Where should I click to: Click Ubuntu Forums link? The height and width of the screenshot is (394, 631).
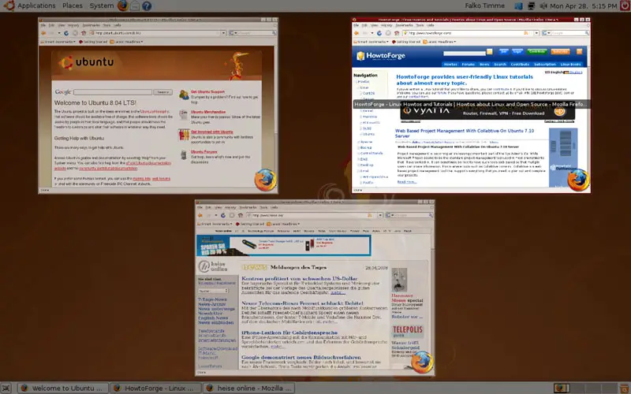[204, 151]
